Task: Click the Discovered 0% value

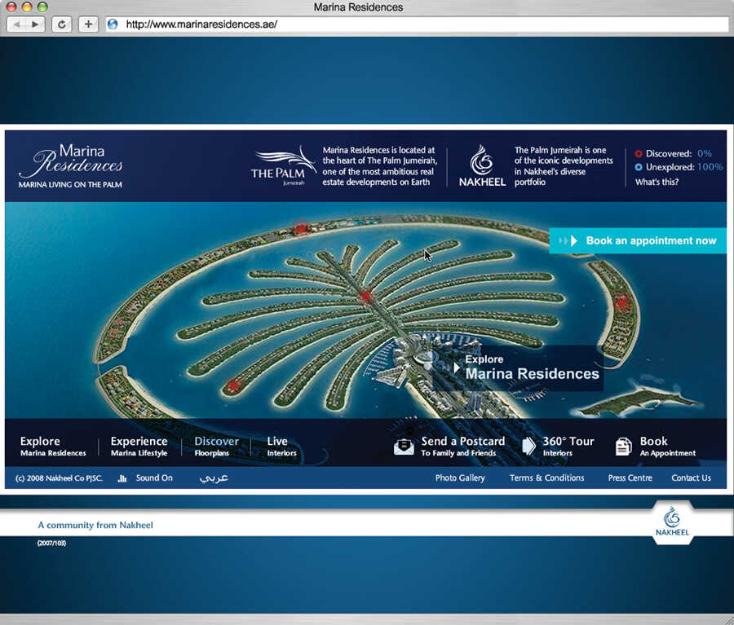Action: (x=705, y=153)
